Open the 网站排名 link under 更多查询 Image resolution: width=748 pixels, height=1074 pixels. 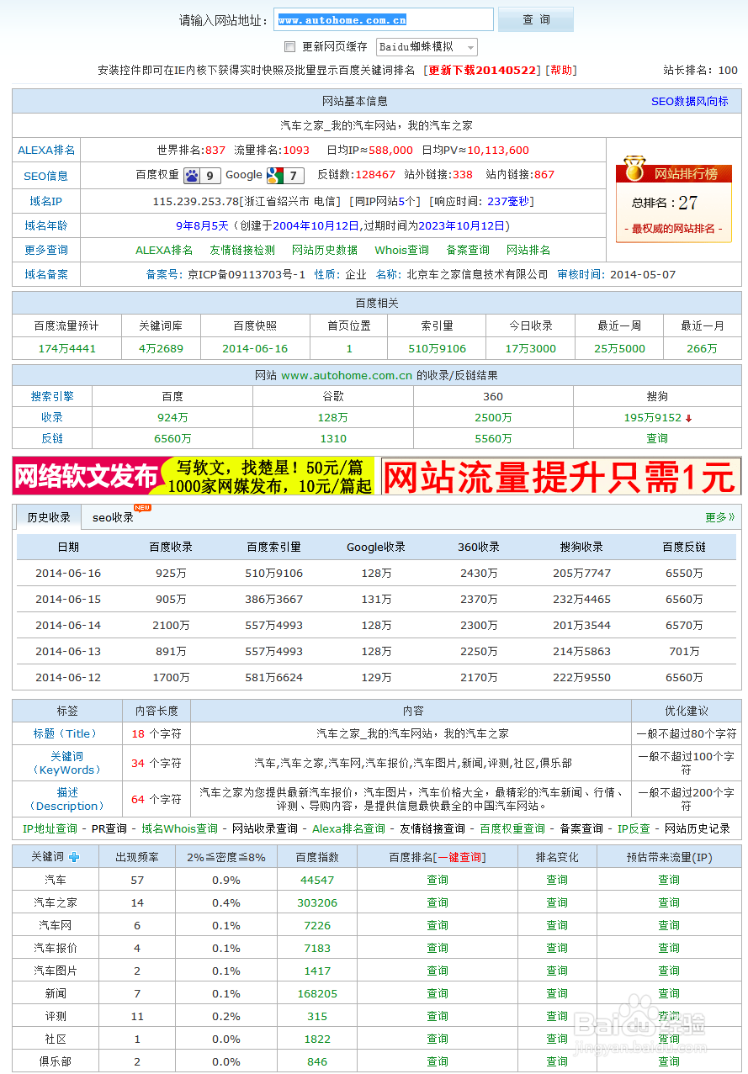click(528, 250)
